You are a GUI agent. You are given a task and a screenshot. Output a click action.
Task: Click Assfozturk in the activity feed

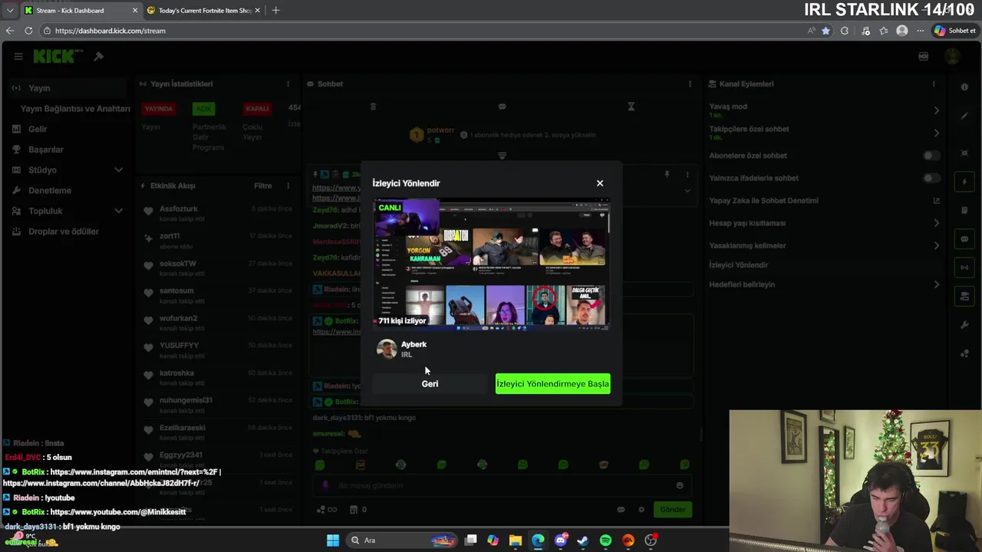coord(179,209)
